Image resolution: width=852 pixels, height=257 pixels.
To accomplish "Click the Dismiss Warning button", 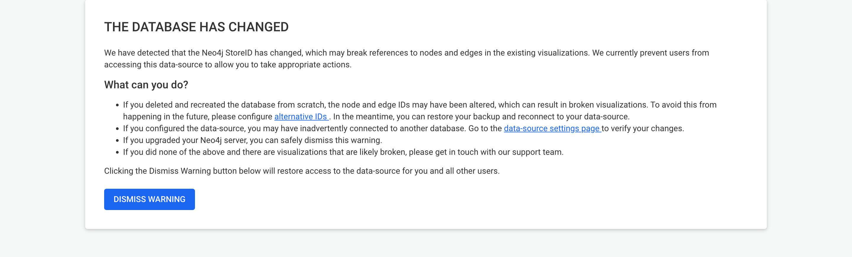I will click(x=149, y=199).
